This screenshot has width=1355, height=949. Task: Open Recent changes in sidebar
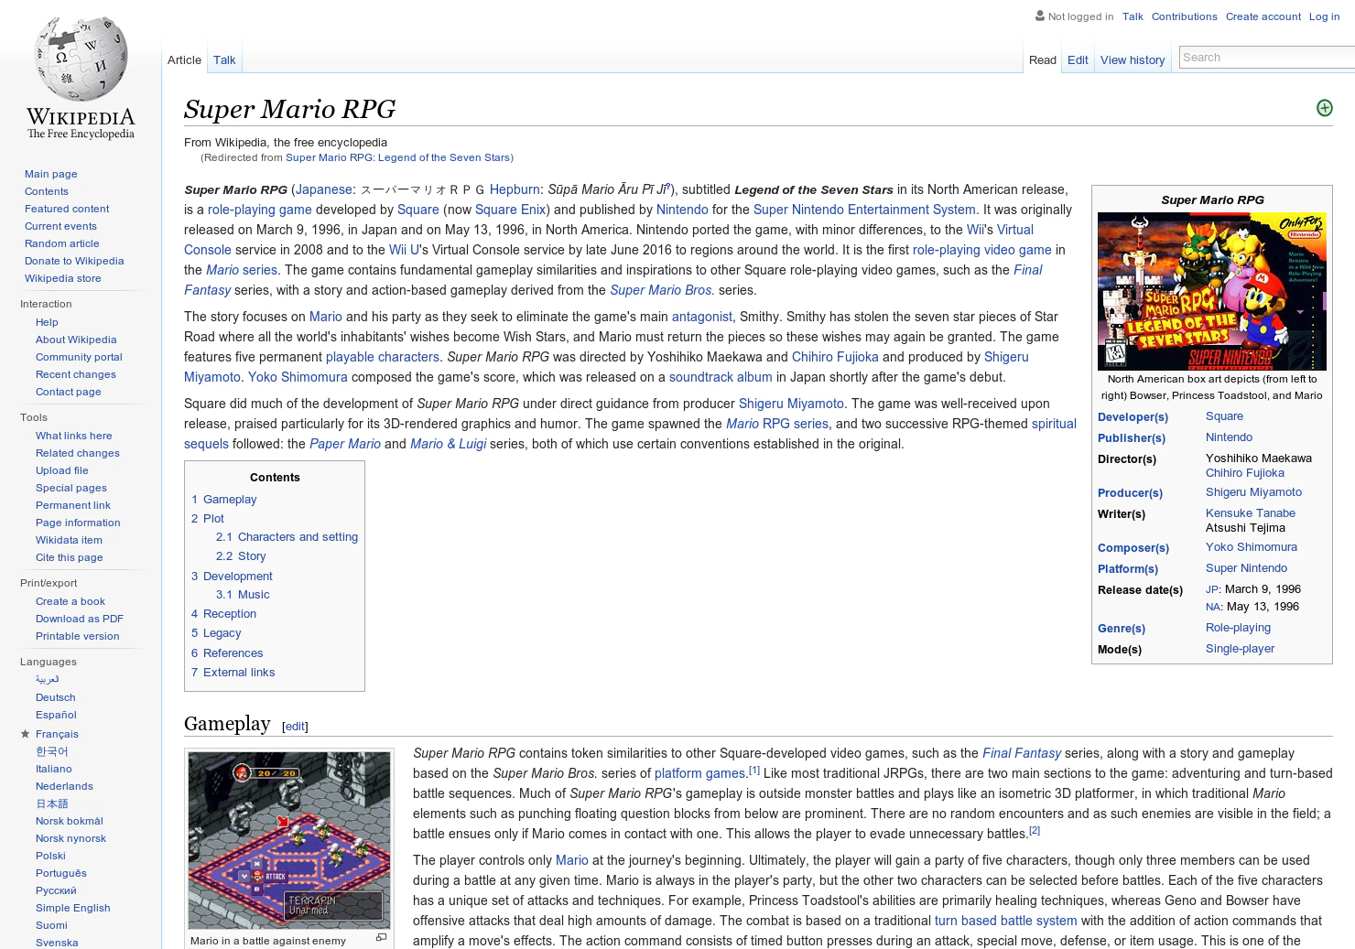tap(75, 374)
